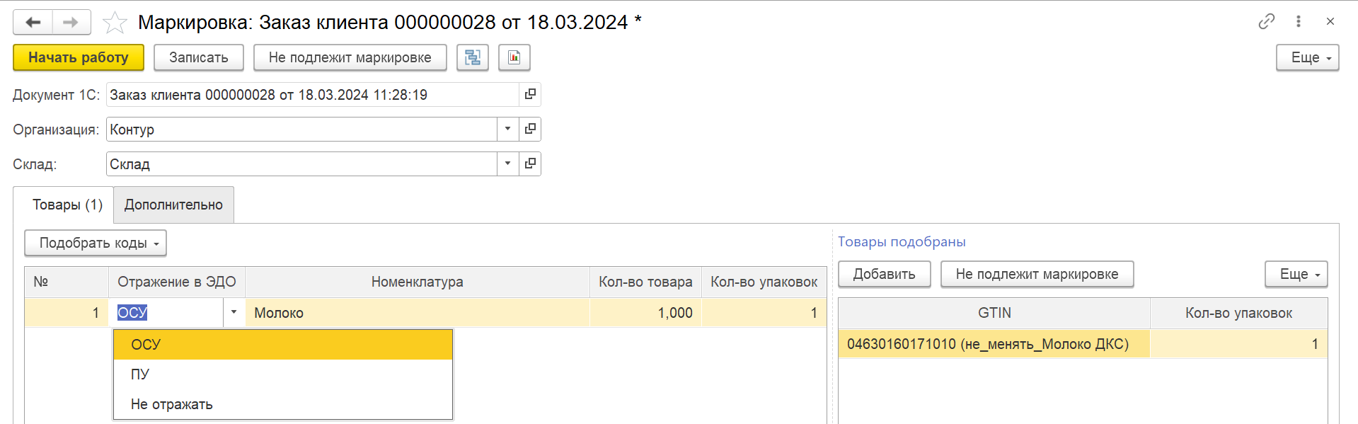Screen dimensions: 1358x424
Task: Go back with the left arrow
Action: [33, 22]
